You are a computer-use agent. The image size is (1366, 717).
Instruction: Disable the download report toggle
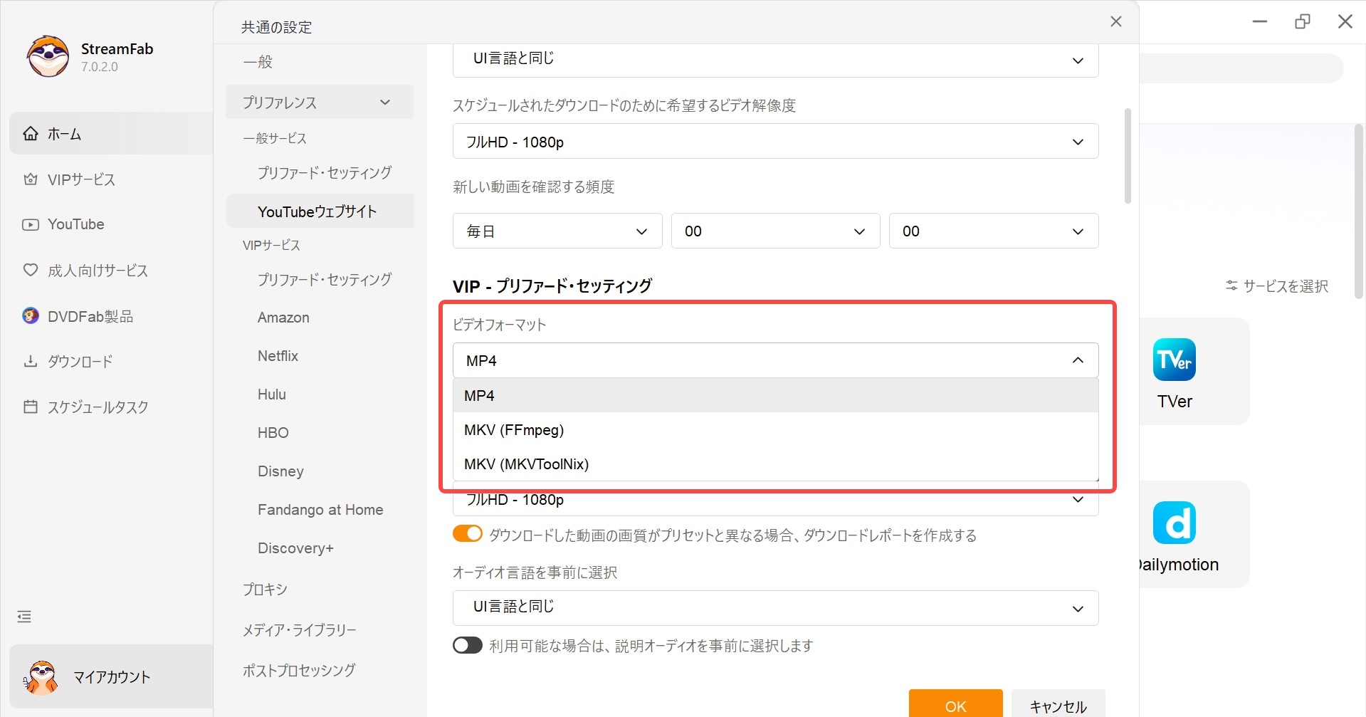coord(468,534)
